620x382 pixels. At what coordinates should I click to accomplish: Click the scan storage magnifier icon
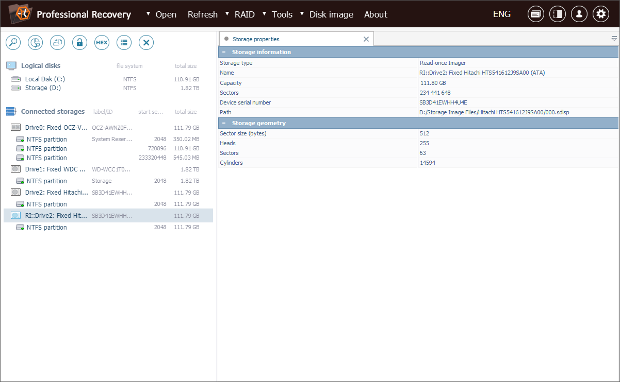click(x=13, y=43)
